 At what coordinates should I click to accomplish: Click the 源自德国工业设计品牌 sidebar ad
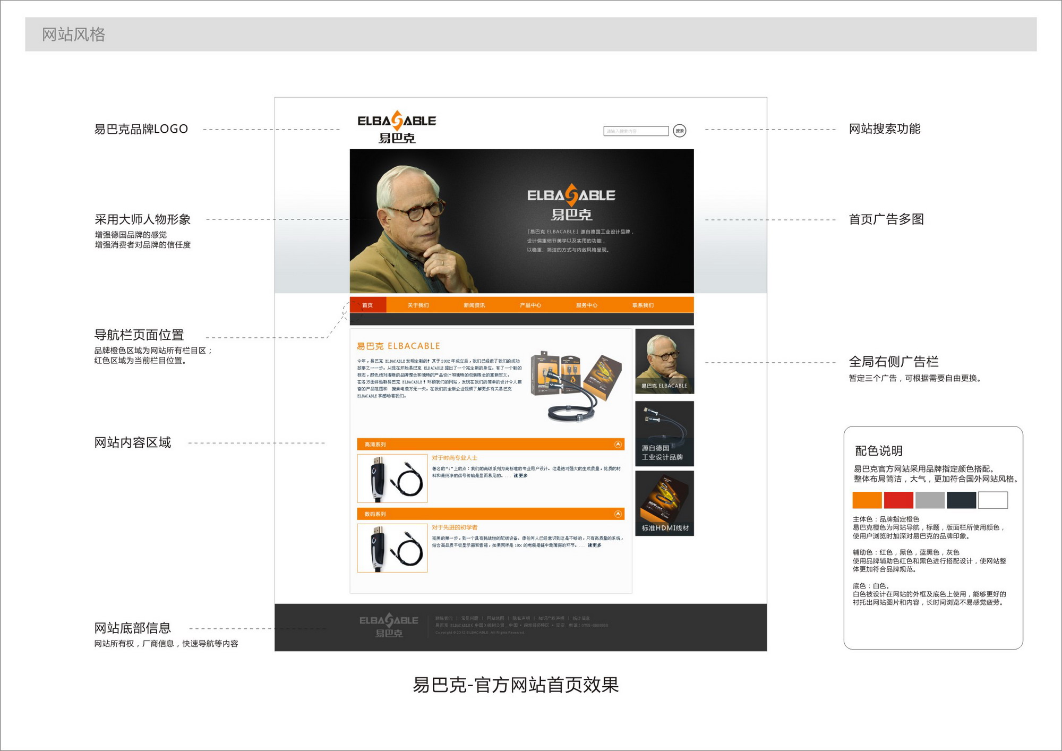point(664,433)
